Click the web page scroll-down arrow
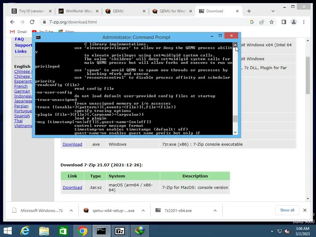The image size is (316, 237). pyautogui.click(x=308, y=199)
